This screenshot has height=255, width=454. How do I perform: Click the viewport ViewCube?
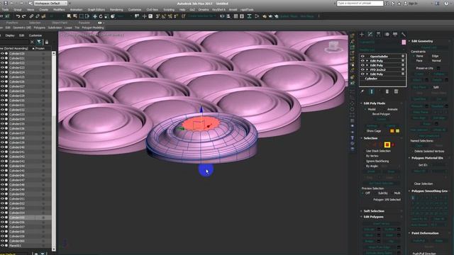pos(333,47)
